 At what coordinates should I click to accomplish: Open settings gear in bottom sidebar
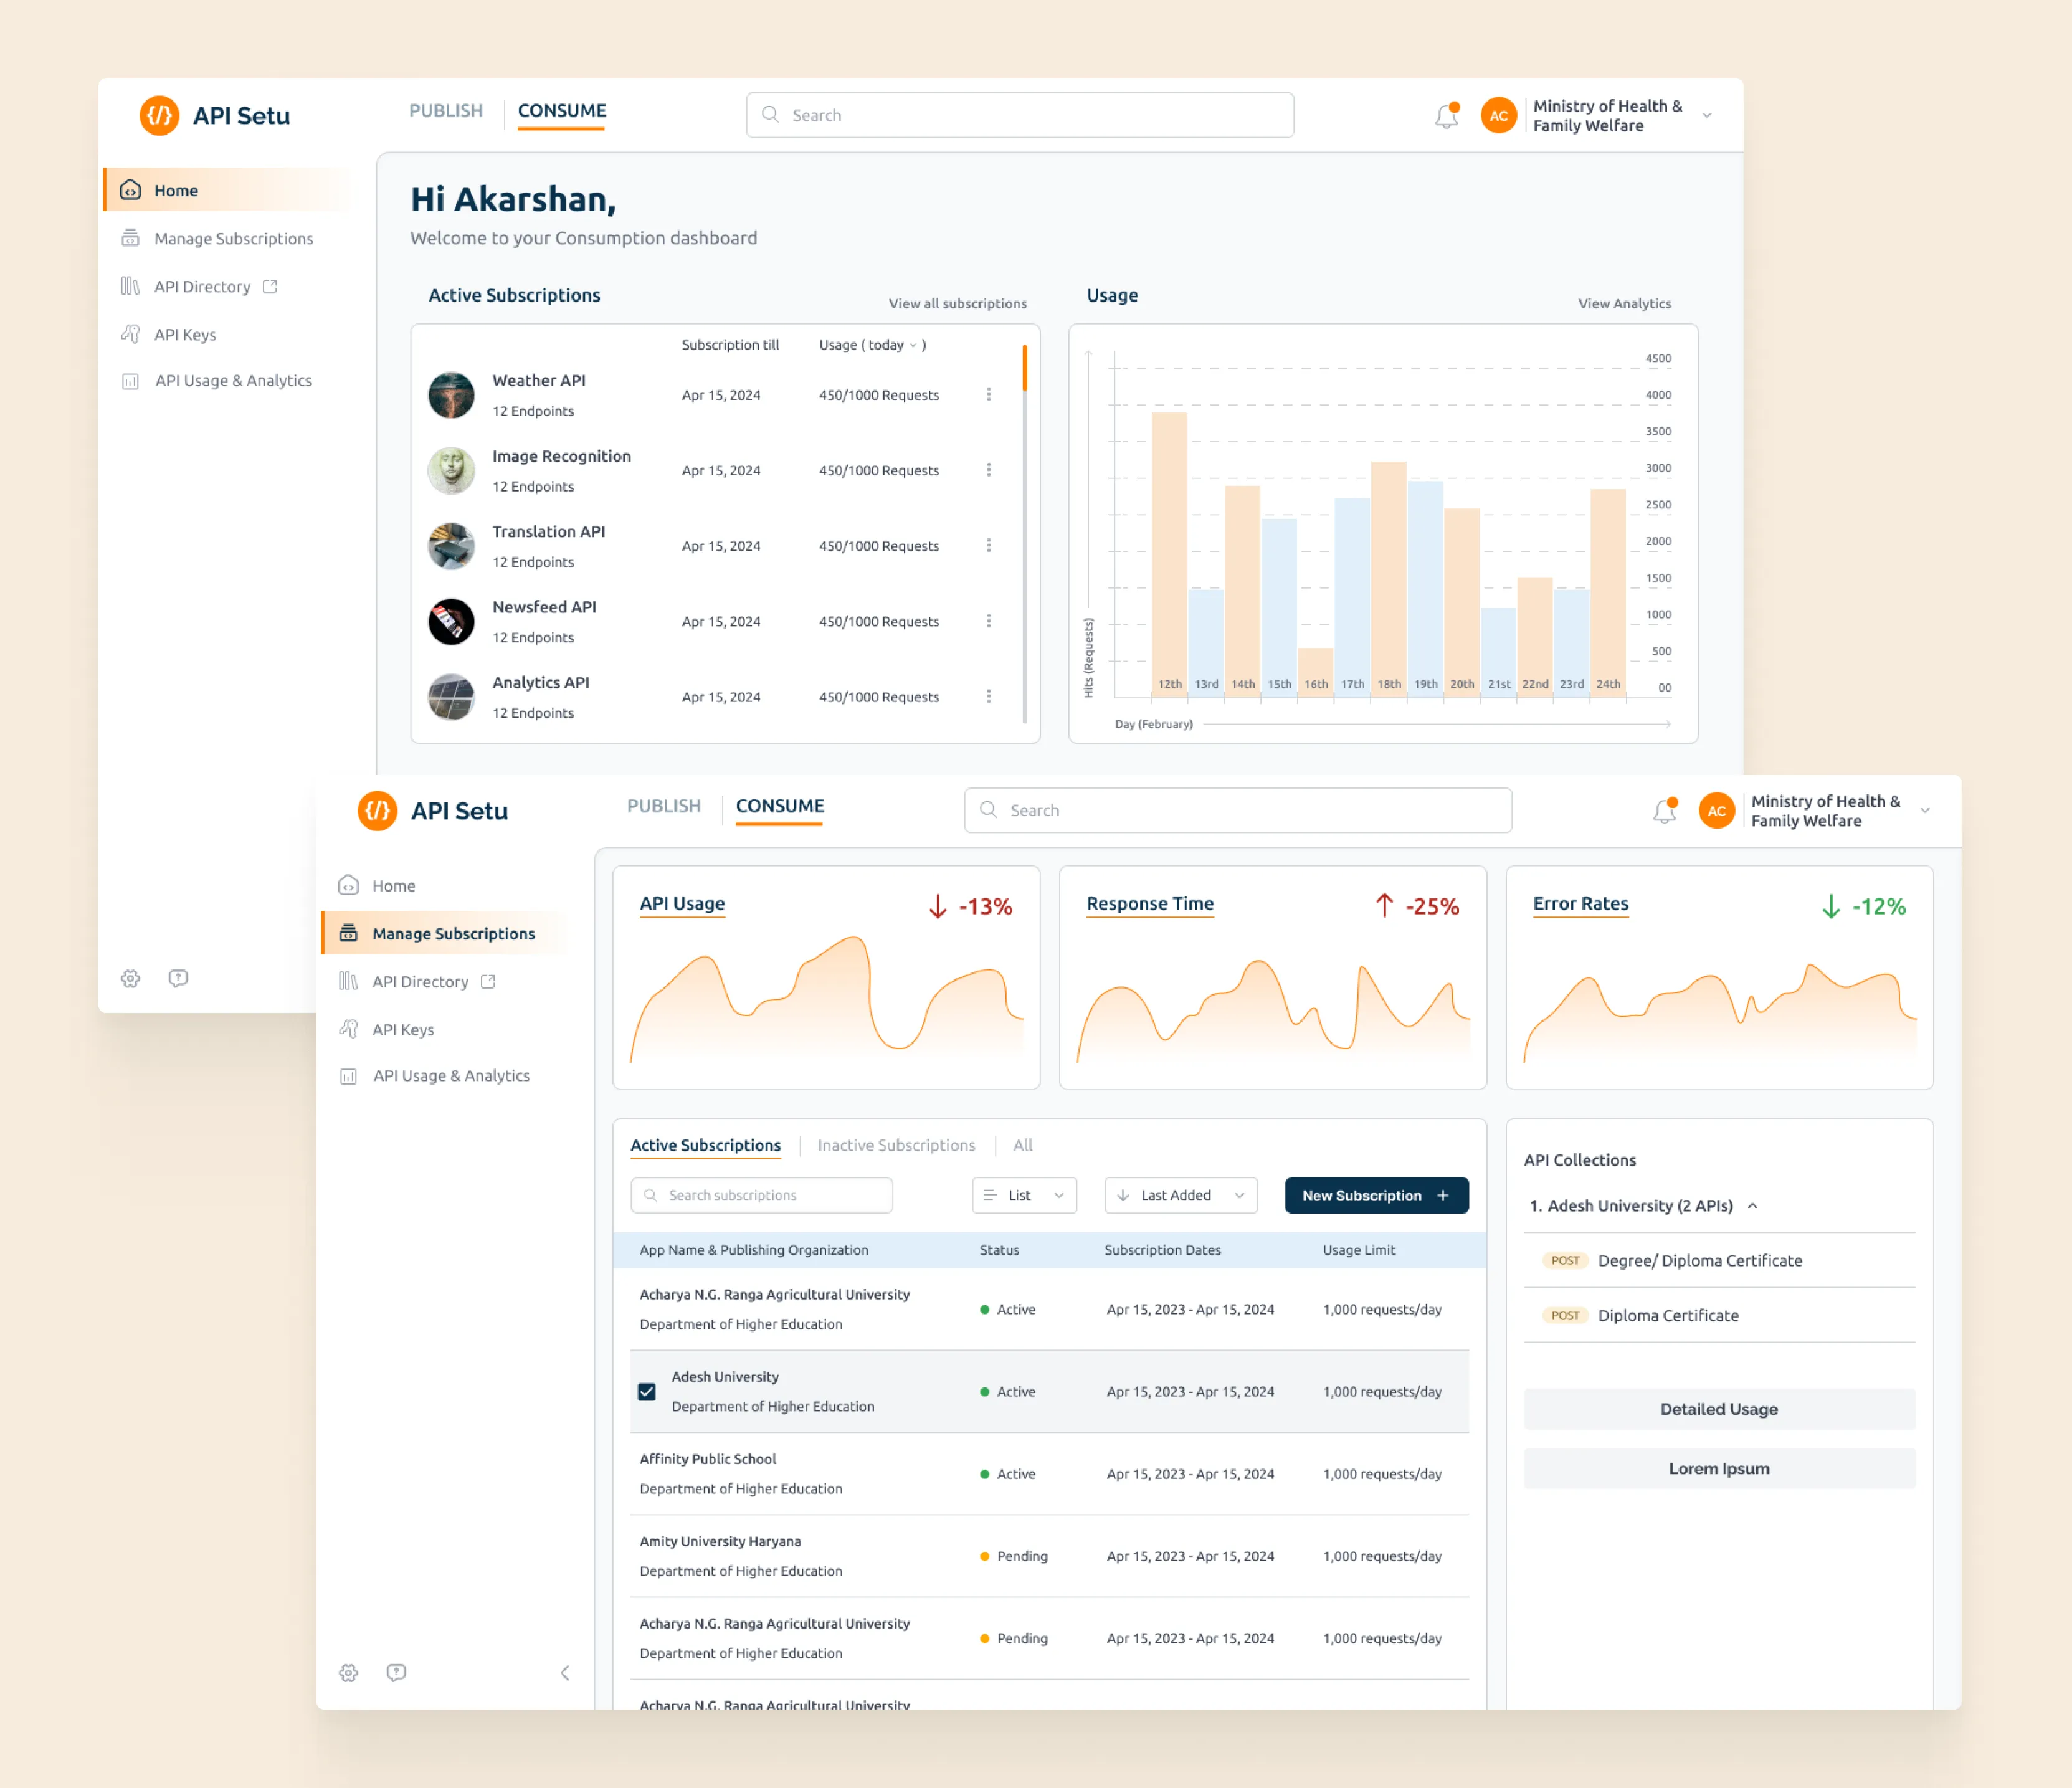point(348,1673)
